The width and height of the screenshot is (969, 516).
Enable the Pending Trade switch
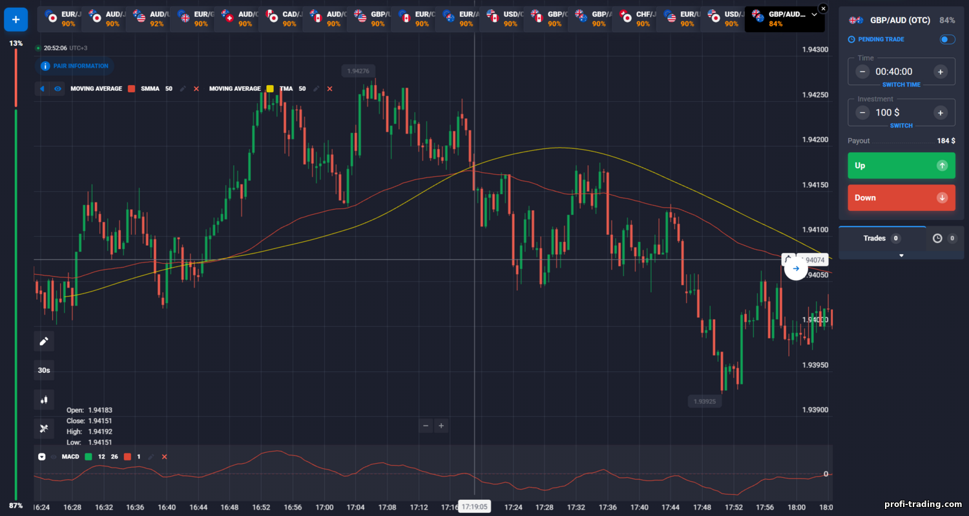coord(947,39)
